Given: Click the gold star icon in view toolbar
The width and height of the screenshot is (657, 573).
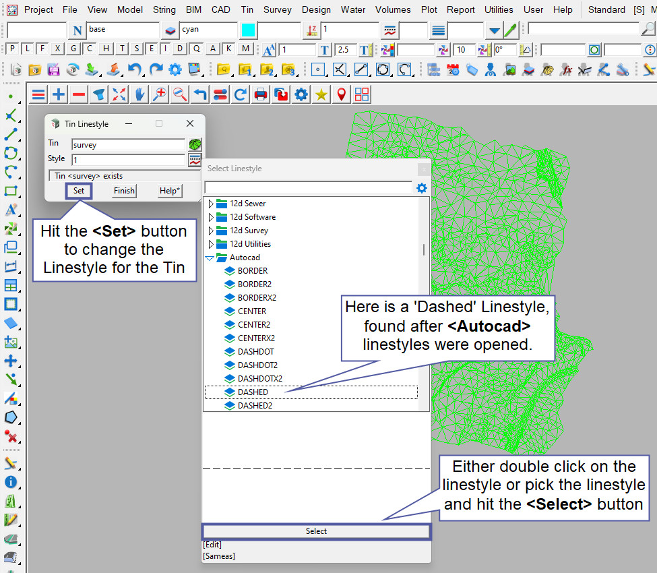Looking at the screenshot, I should point(321,95).
